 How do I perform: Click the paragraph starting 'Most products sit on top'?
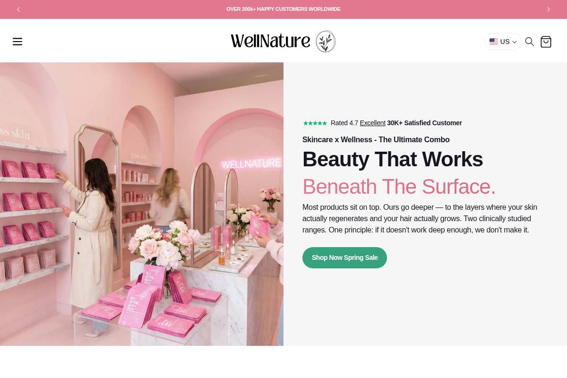tap(420, 218)
